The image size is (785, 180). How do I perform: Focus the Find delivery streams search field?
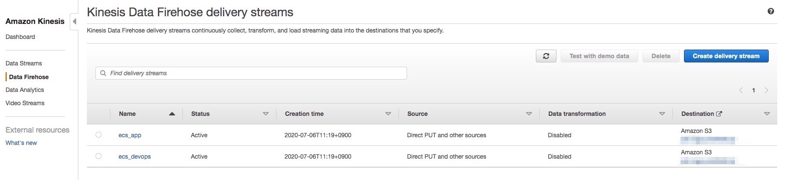[x=257, y=73]
